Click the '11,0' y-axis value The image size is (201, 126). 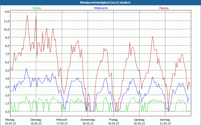pos(7,21)
